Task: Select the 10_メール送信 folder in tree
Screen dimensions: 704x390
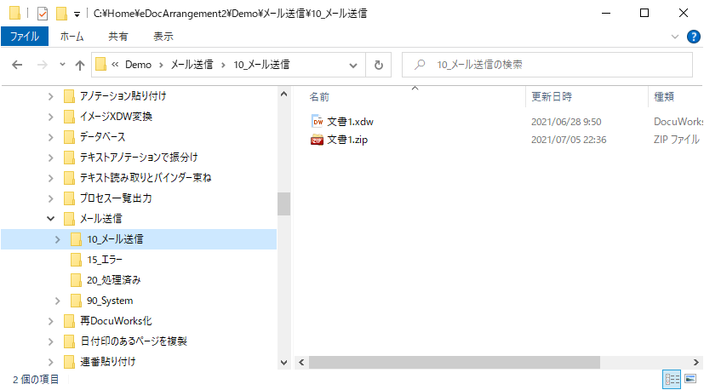Action: 115,239
